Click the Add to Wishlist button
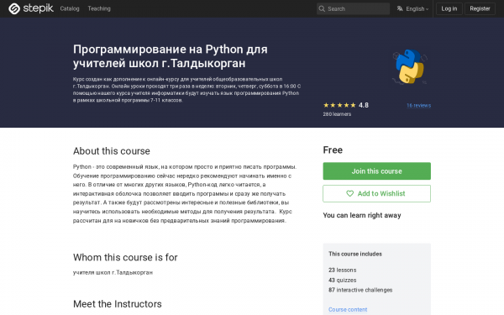The width and height of the screenshot is (504, 315). (x=376, y=193)
